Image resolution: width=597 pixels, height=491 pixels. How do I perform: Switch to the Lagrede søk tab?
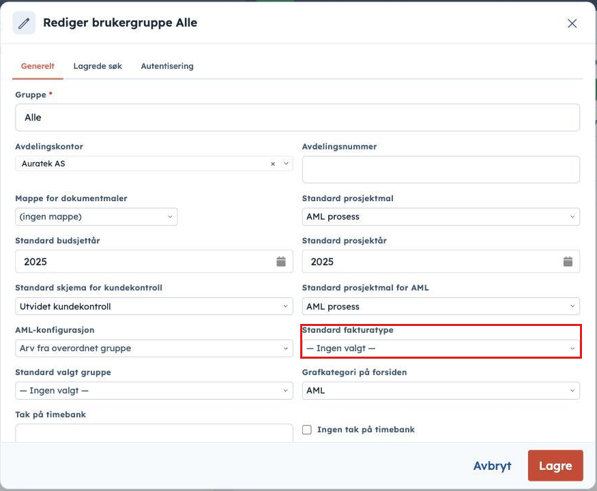point(98,66)
